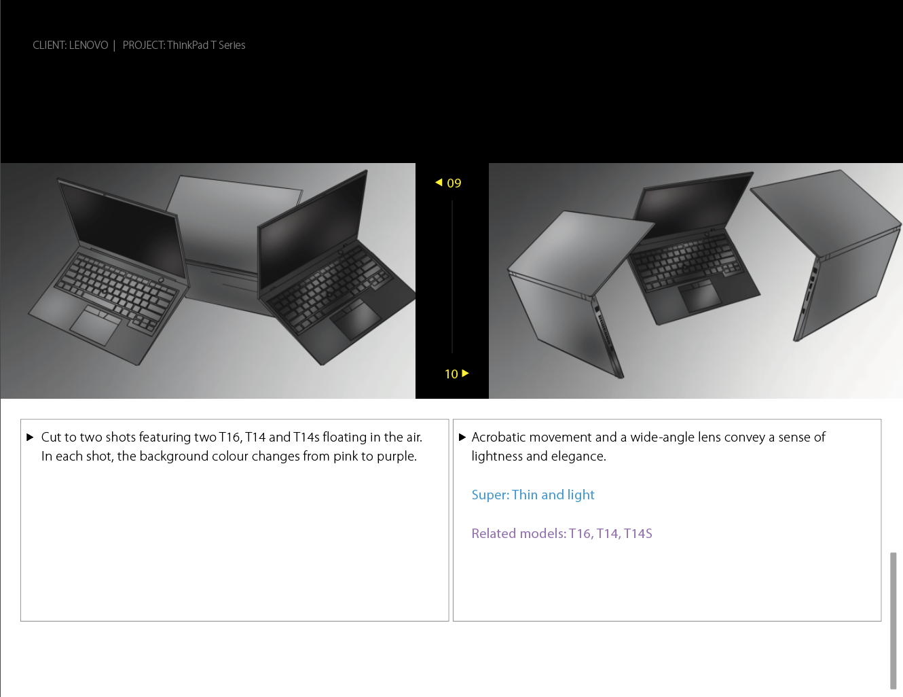Viewport: 903px width, 697px height.
Task: Click the purple 'Related models: T16, T14, T14S' text
Action: [561, 534]
